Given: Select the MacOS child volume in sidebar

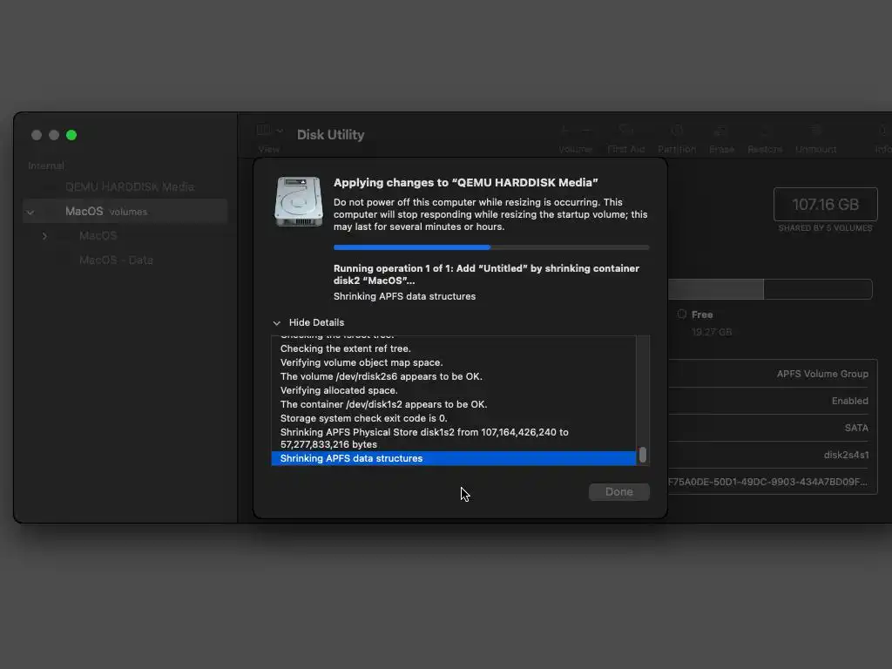Looking at the screenshot, I should [98, 235].
